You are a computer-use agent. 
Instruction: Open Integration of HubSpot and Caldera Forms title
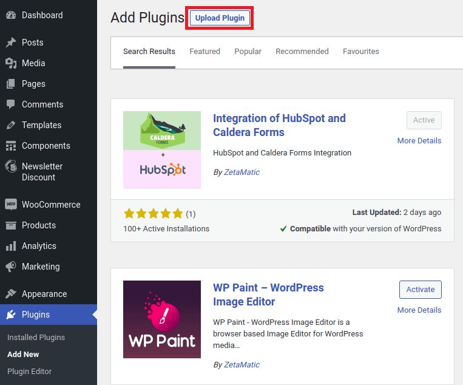(x=279, y=125)
